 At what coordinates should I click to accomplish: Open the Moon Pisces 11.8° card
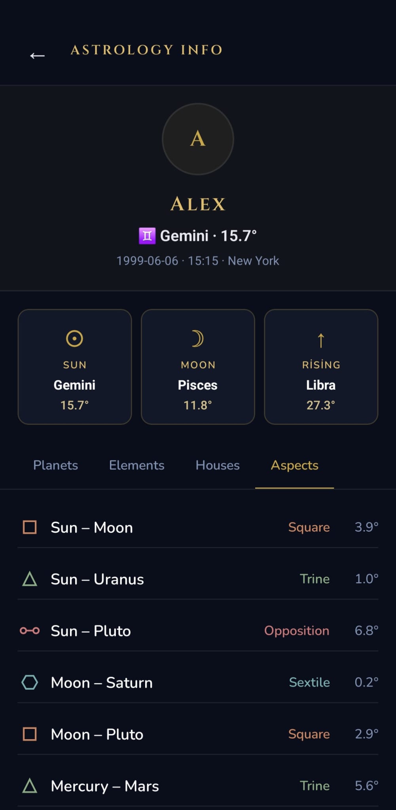[198, 367]
